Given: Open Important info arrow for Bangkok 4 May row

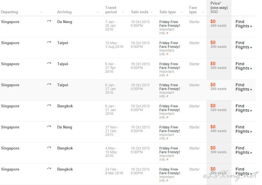Looking at the screenshot, I should pyautogui.click(x=167, y=160).
